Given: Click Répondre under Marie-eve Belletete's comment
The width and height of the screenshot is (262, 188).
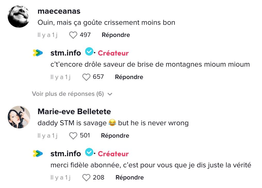Looking at the screenshot, I should (115, 136).
